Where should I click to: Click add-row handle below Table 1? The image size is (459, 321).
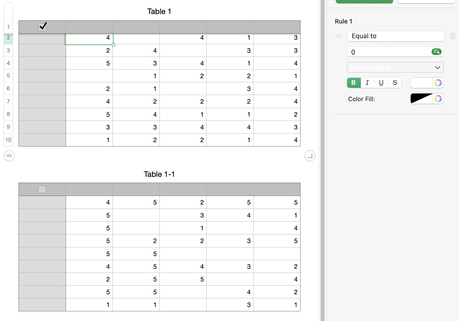coord(9,156)
